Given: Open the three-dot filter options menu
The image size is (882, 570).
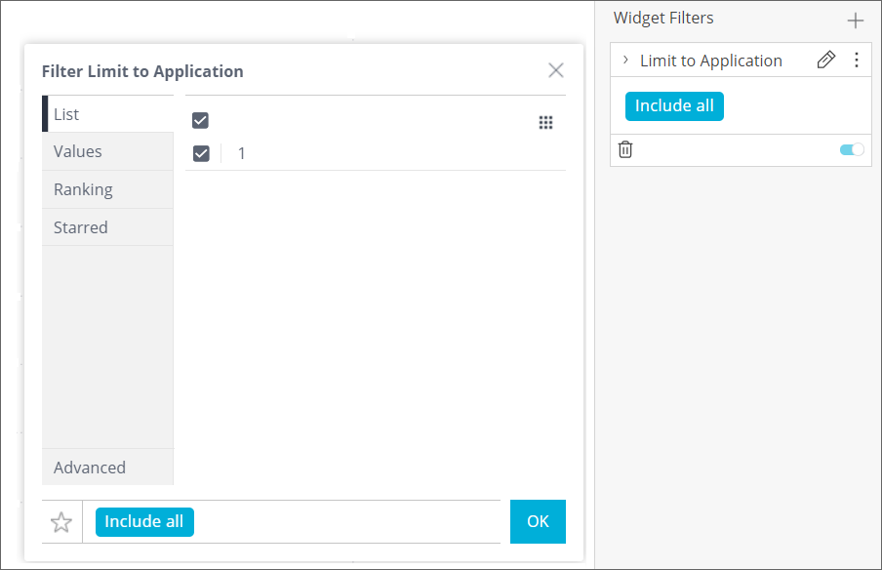Looking at the screenshot, I should coord(857,61).
